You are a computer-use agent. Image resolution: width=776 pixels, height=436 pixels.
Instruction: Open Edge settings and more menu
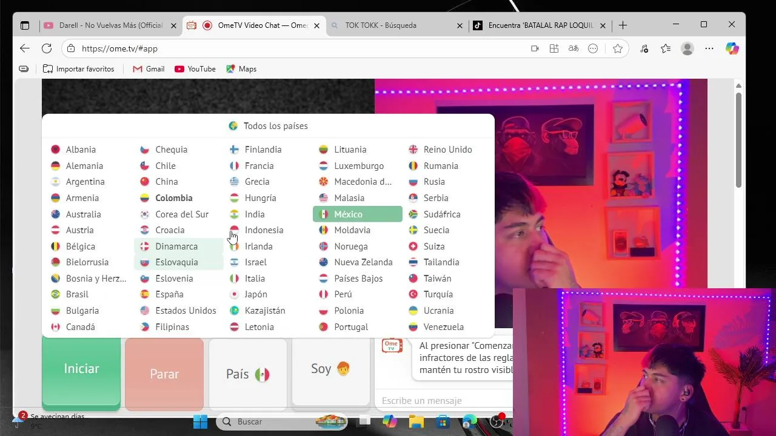point(709,48)
